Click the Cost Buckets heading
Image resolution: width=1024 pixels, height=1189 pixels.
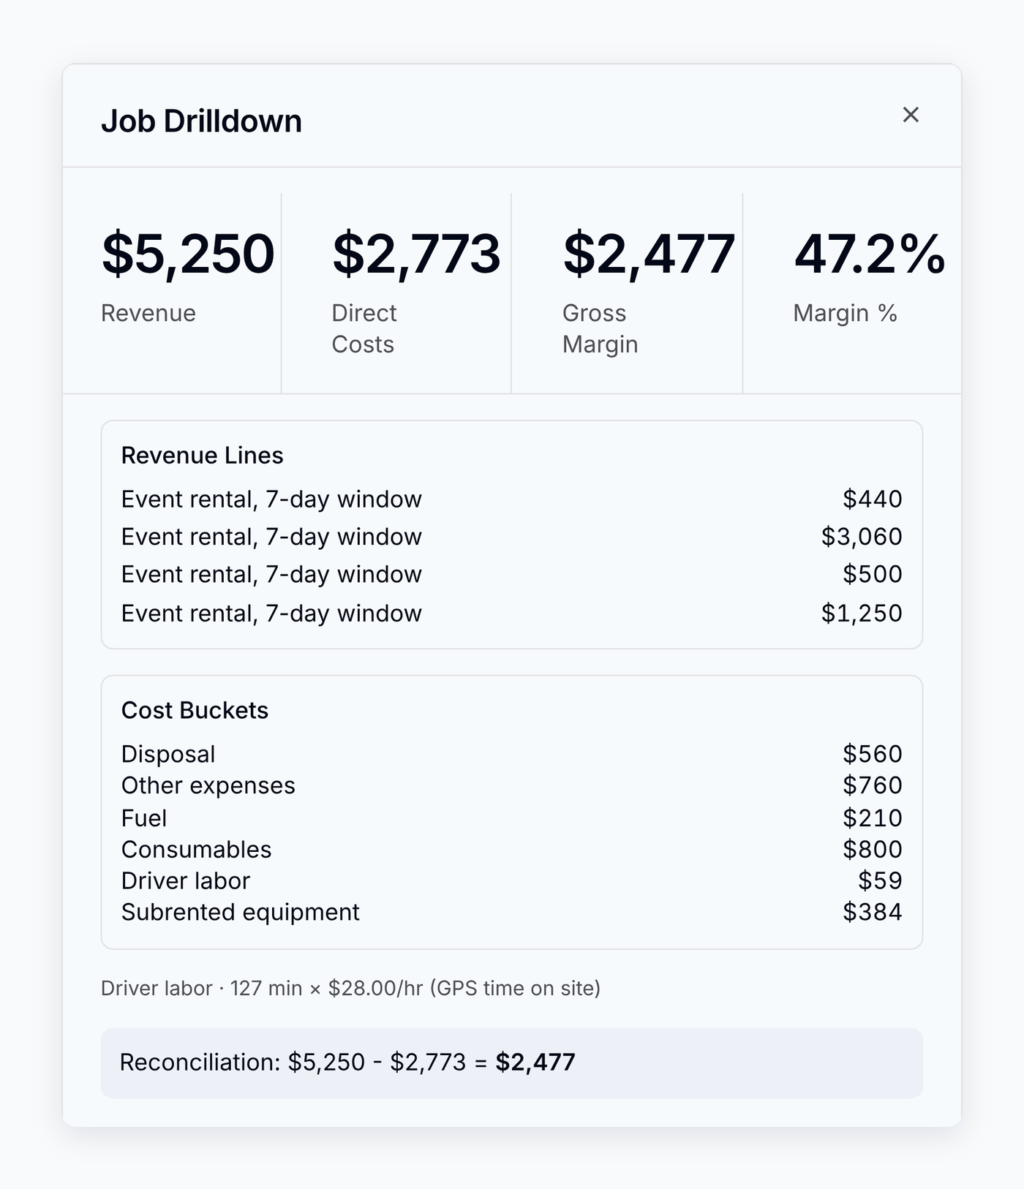pos(195,710)
